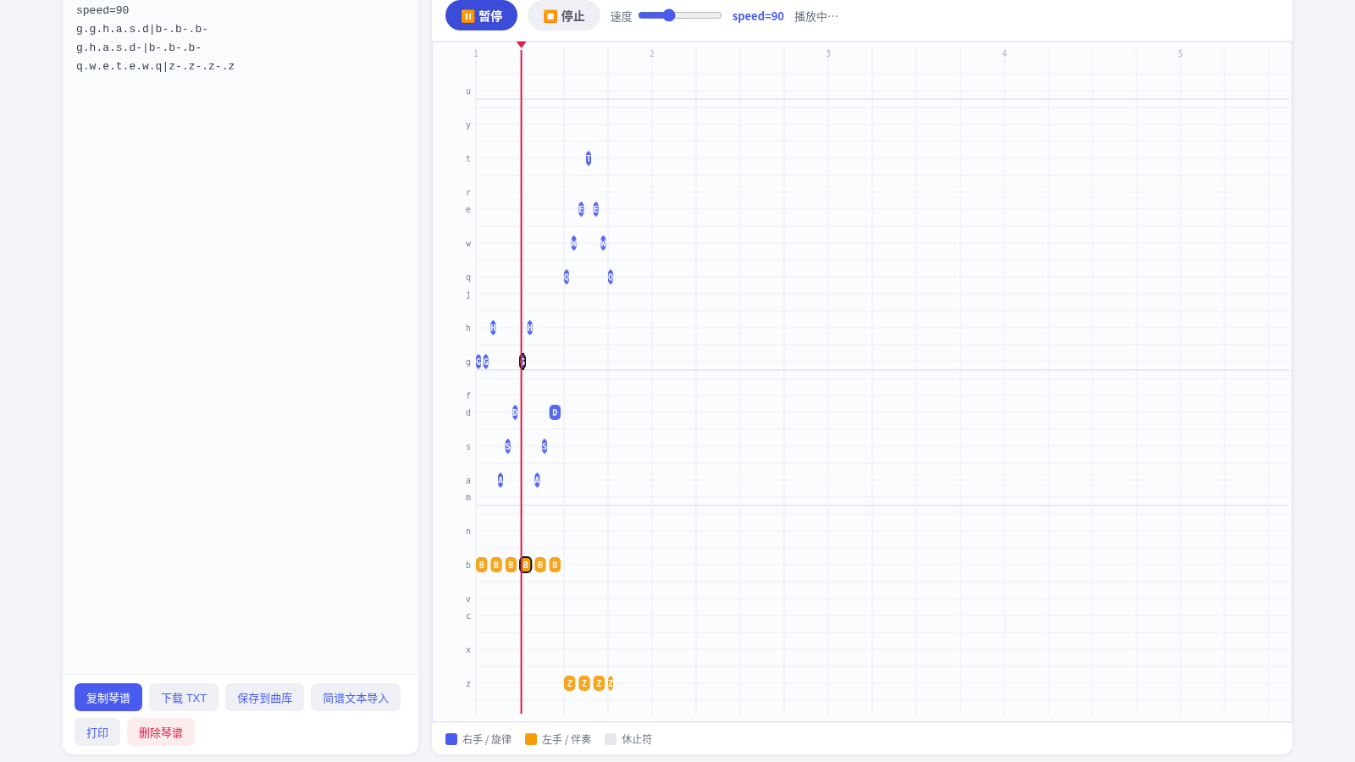Click the second blue S note

point(545,446)
